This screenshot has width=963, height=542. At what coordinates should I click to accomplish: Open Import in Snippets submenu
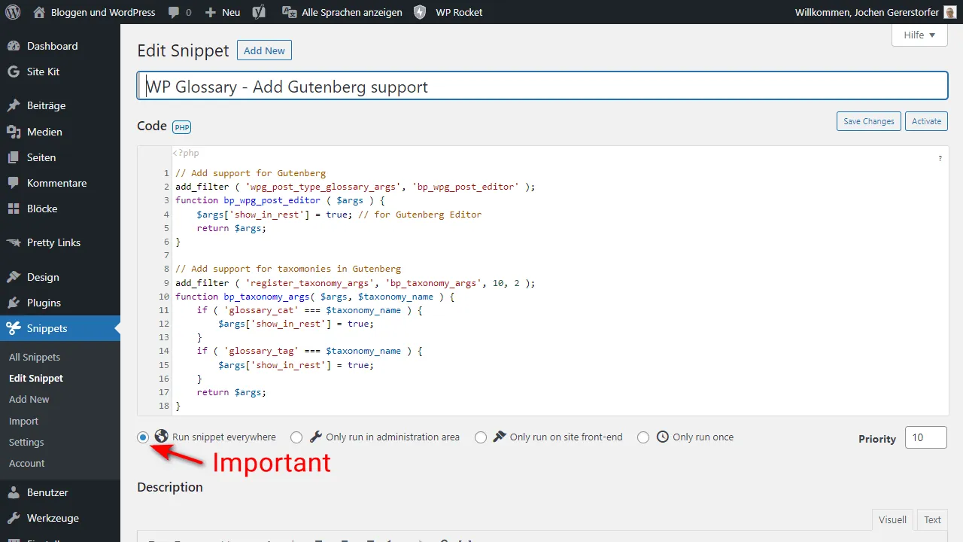(23, 421)
